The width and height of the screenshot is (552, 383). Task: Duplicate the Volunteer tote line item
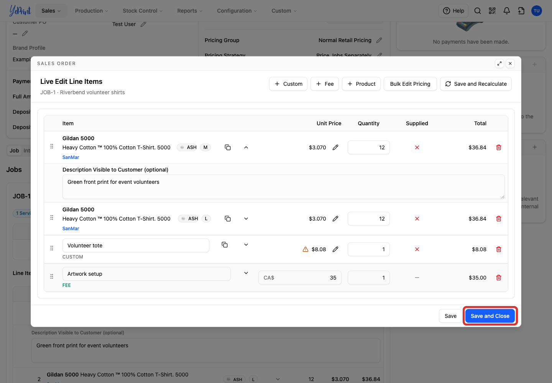[225, 245]
